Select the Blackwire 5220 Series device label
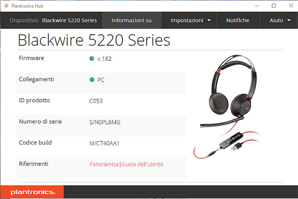 pos(69,20)
